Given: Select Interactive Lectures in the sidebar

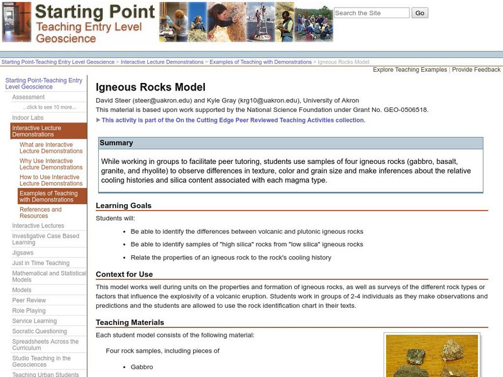Looking at the screenshot, I should [38, 226].
